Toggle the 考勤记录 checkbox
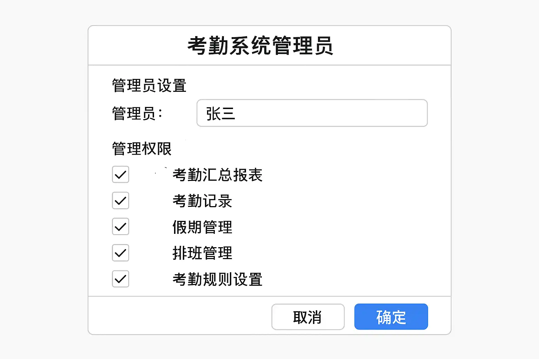This screenshot has height=359, width=539. click(120, 201)
